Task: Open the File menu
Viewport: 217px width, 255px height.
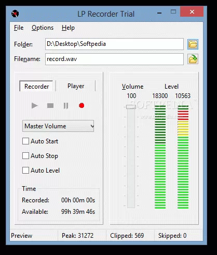Action: point(19,28)
